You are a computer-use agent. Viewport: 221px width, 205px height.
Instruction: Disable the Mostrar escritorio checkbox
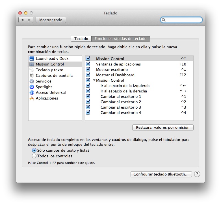click(88, 69)
